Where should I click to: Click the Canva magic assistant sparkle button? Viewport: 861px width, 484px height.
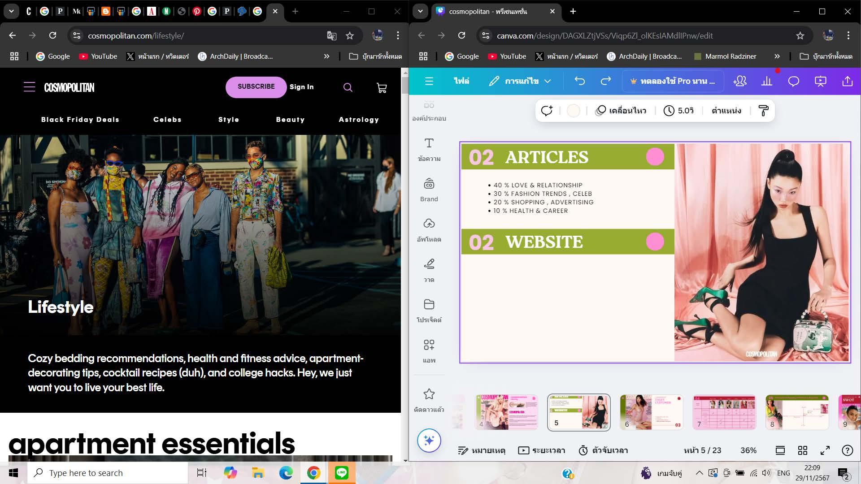pyautogui.click(x=429, y=441)
